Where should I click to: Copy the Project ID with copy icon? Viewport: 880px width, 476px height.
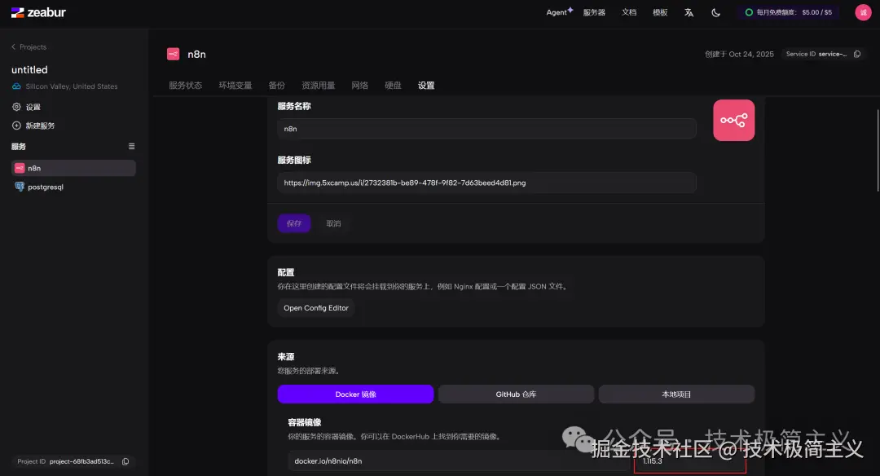(x=125, y=461)
